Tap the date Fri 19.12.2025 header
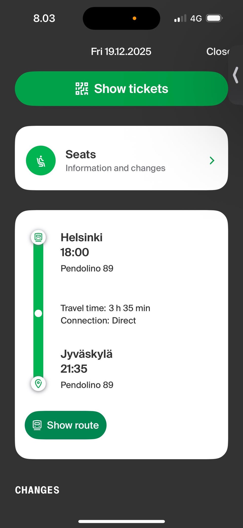 121,52
